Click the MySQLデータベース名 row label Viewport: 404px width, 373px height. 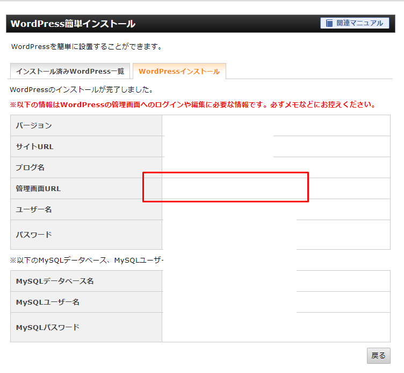(x=55, y=281)
